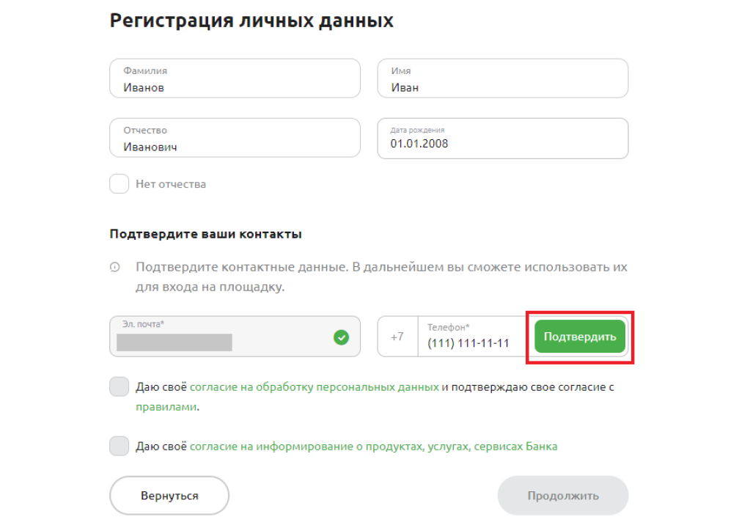Click the "Вернуться" button
The width and height of the screenshot is (739, 517).
pyautogui.click(x=169, y=496)
